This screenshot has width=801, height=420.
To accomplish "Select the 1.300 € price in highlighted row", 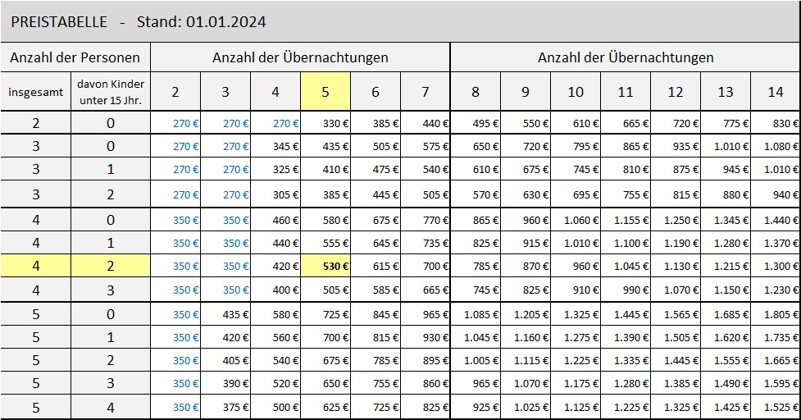I will tap(776, 267).
